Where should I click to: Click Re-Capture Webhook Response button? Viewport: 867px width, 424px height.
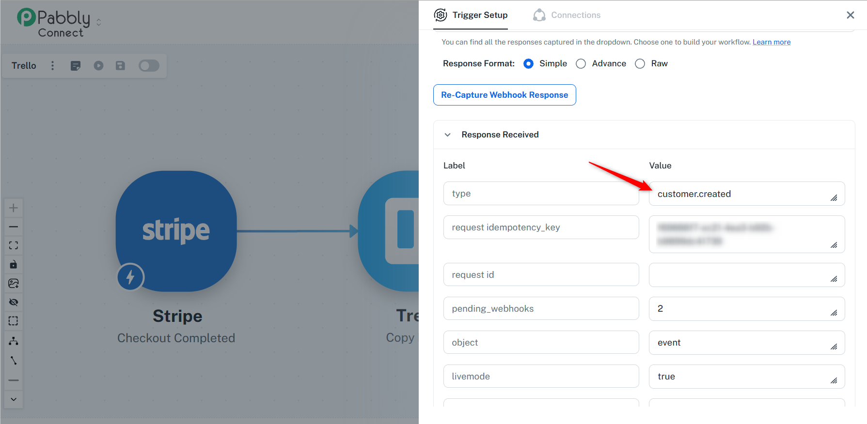504,95
